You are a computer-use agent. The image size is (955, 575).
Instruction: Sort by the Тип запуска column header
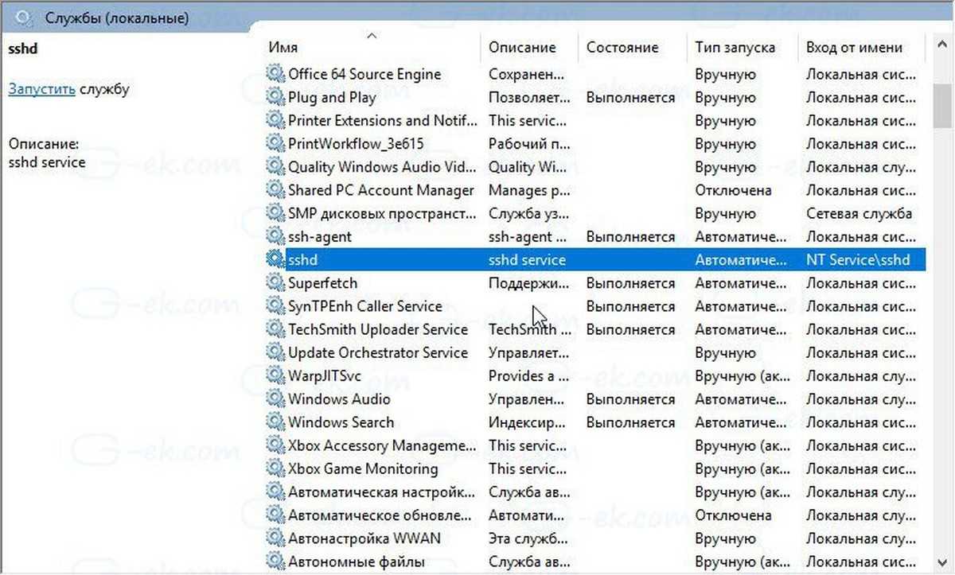[735, 48]
